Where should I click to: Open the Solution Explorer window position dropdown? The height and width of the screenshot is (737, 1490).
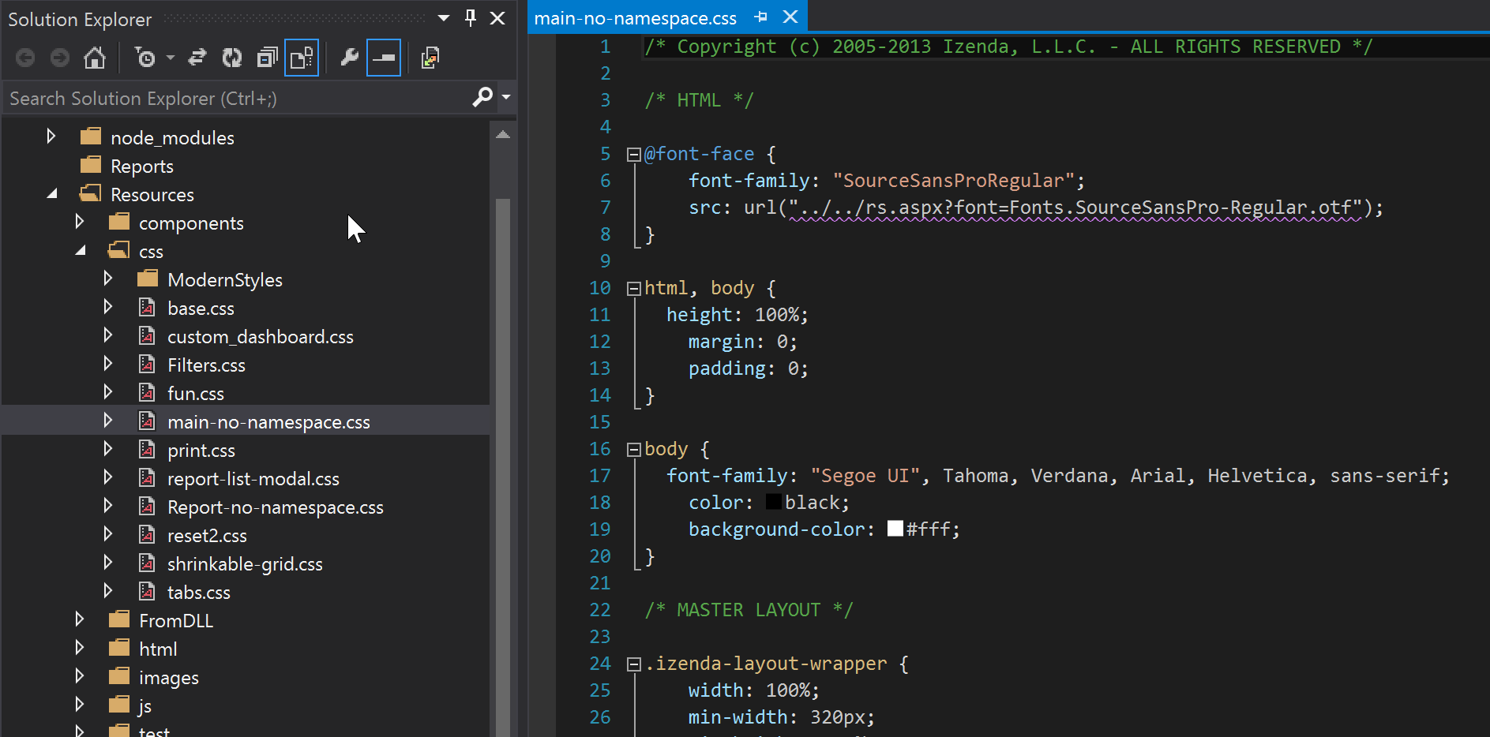[444, 17]
